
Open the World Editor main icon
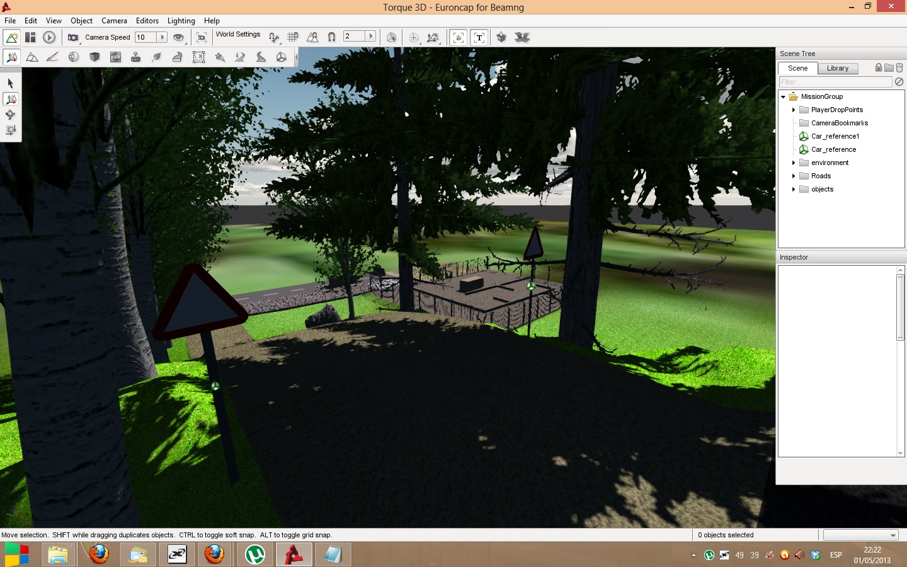click(12, 37)
